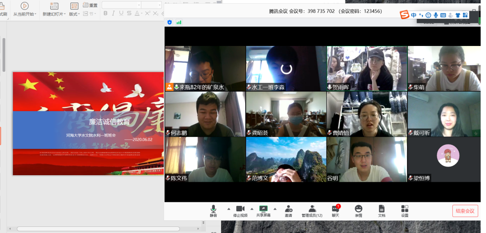Open the documents (文档) panel
486x233 pixels.
tap(382, 211)
